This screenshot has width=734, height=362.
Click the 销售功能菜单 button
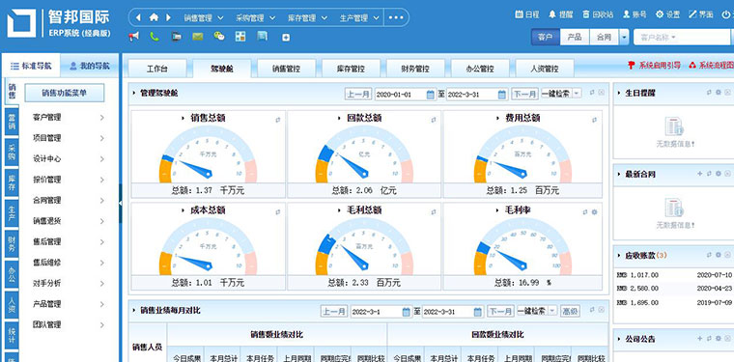click(64, 93)
